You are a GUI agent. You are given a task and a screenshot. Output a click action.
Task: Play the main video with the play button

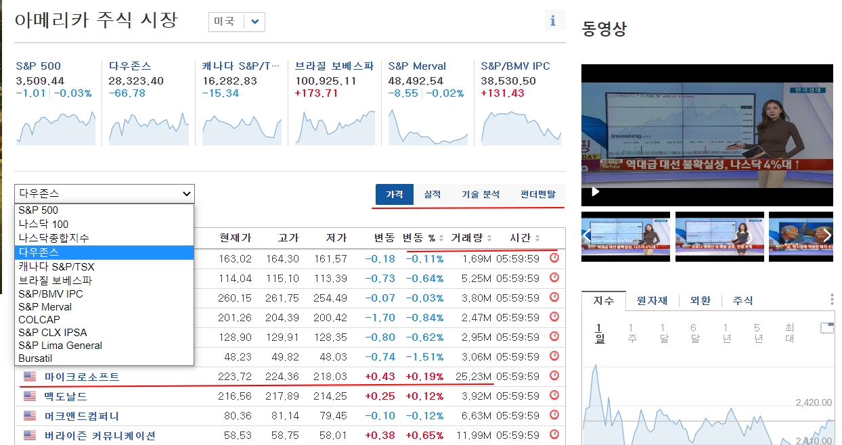pyautogui.click(x=596, y=191)
